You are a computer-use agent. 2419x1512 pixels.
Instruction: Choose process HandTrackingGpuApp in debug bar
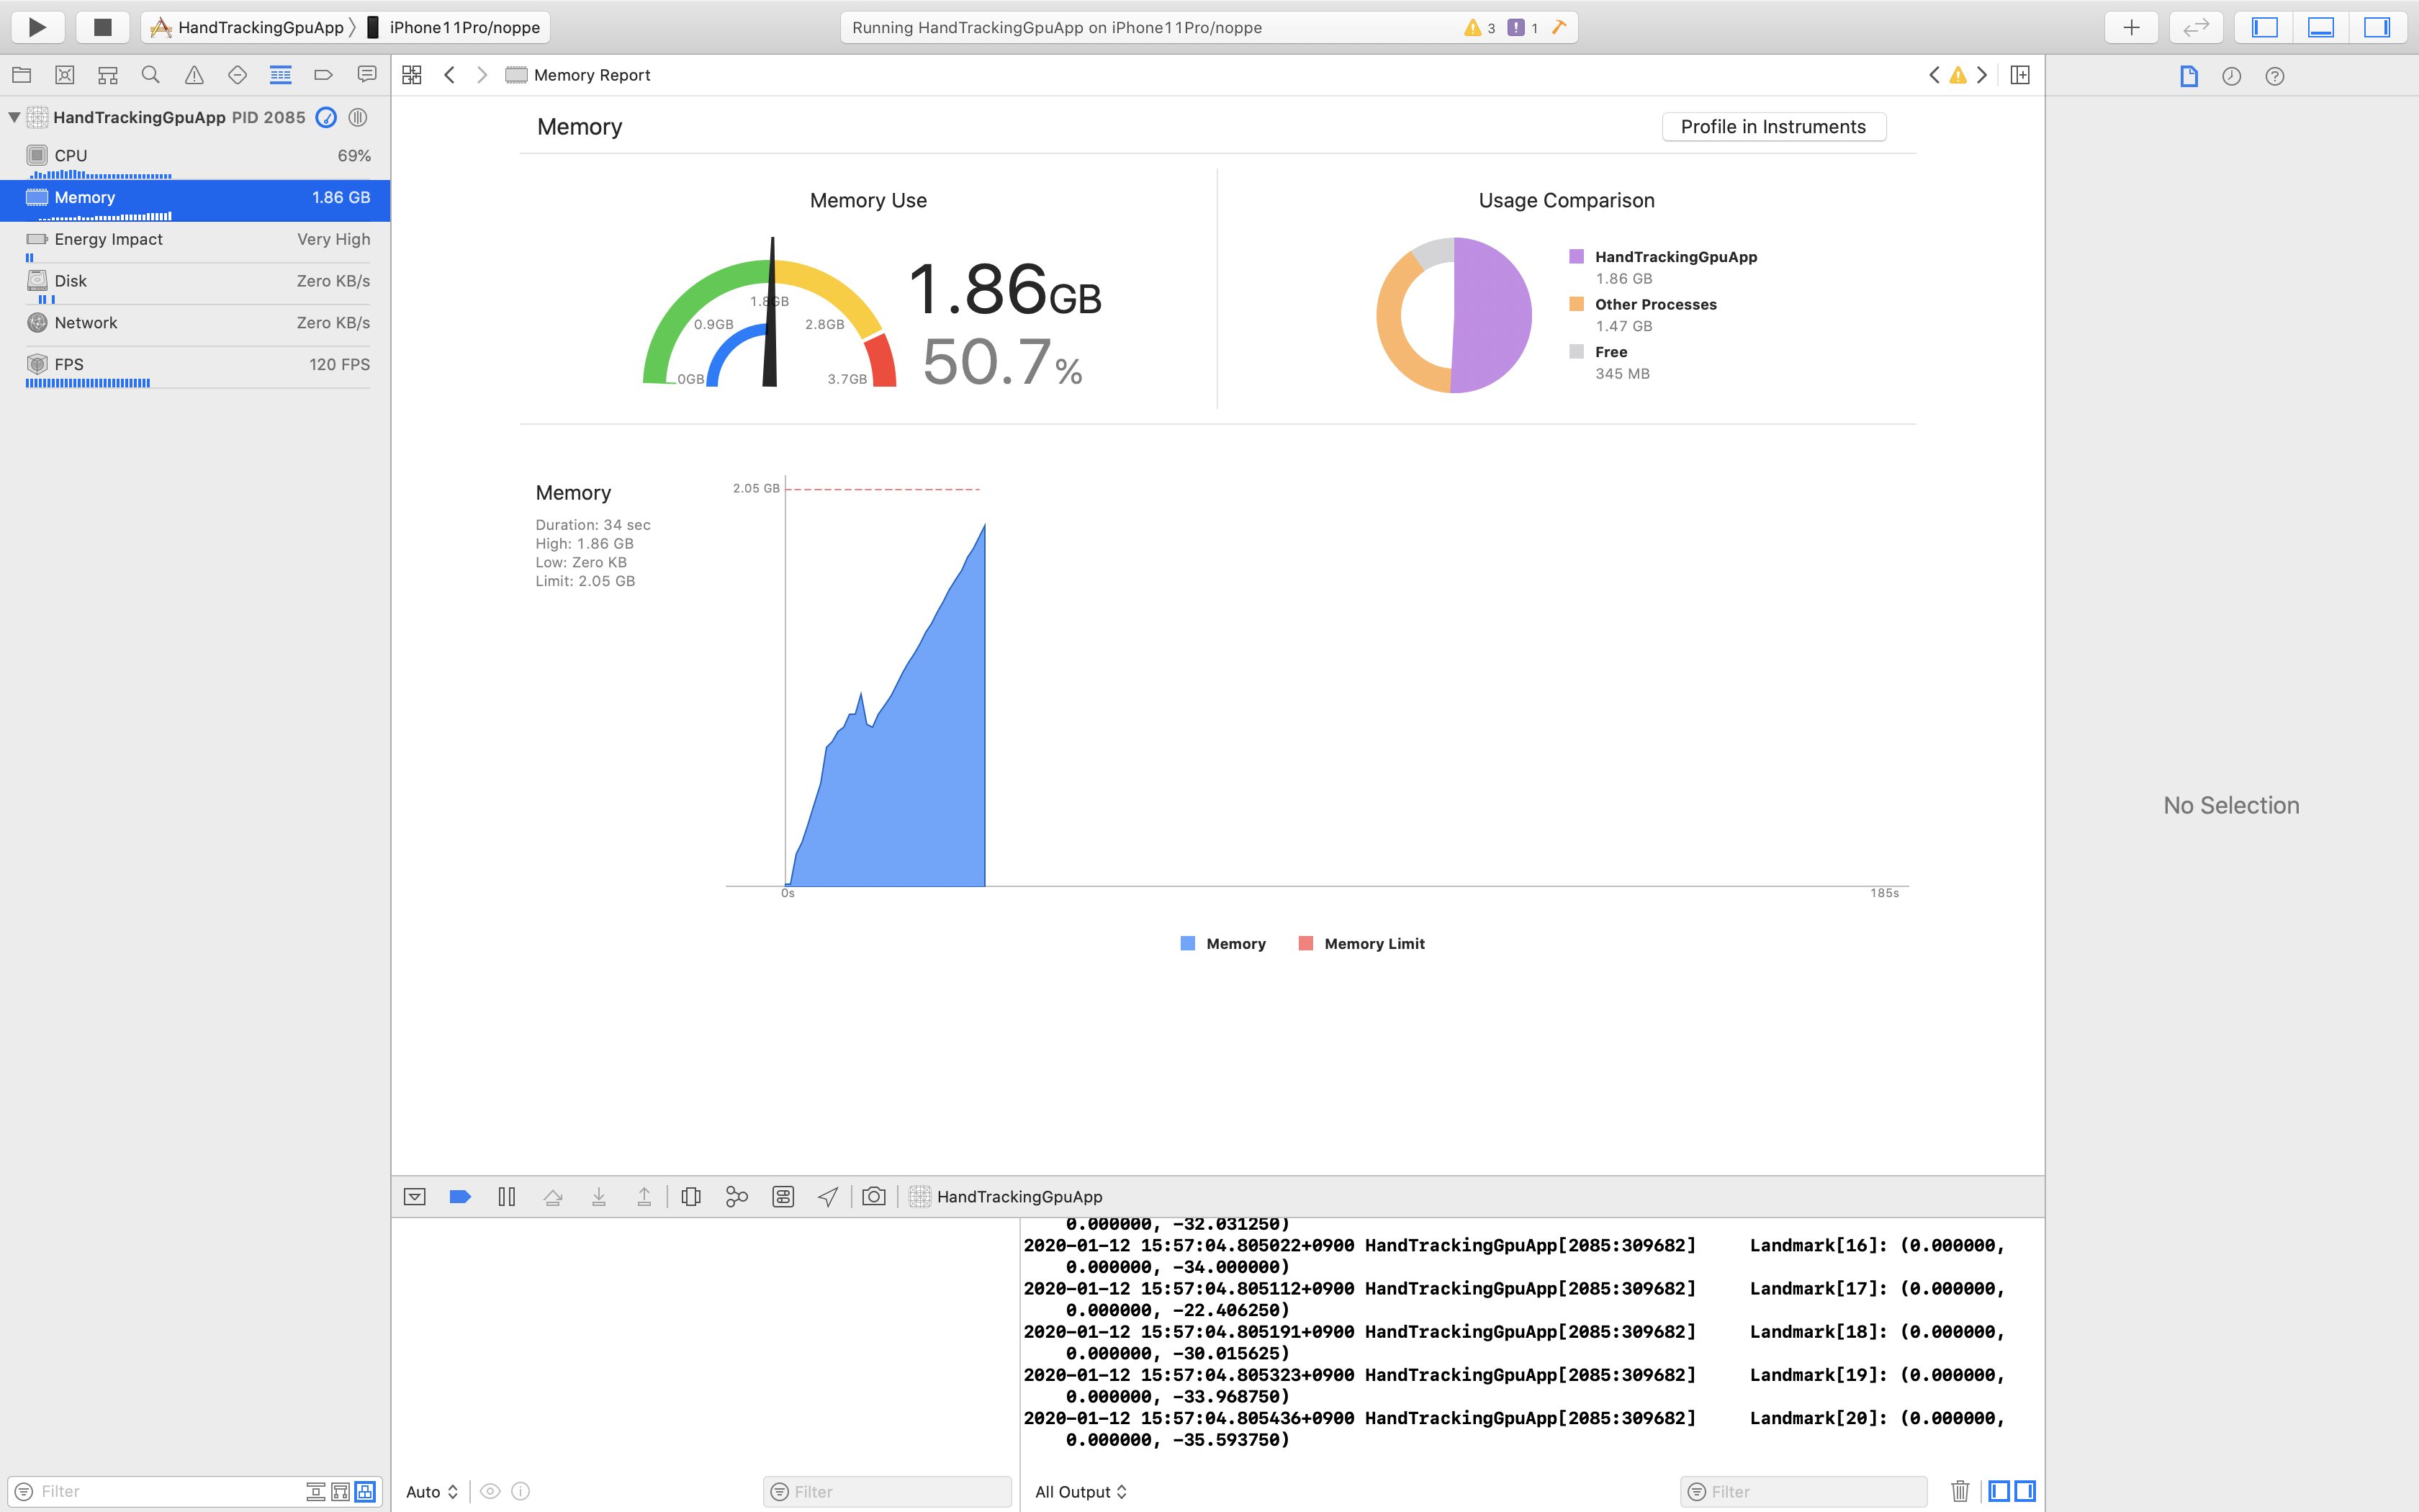[x=1006, y=1197]
